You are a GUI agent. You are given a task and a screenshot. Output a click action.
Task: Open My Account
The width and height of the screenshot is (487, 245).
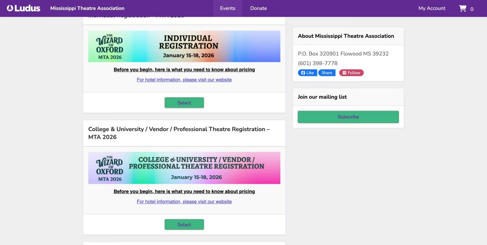click(432, 9)
